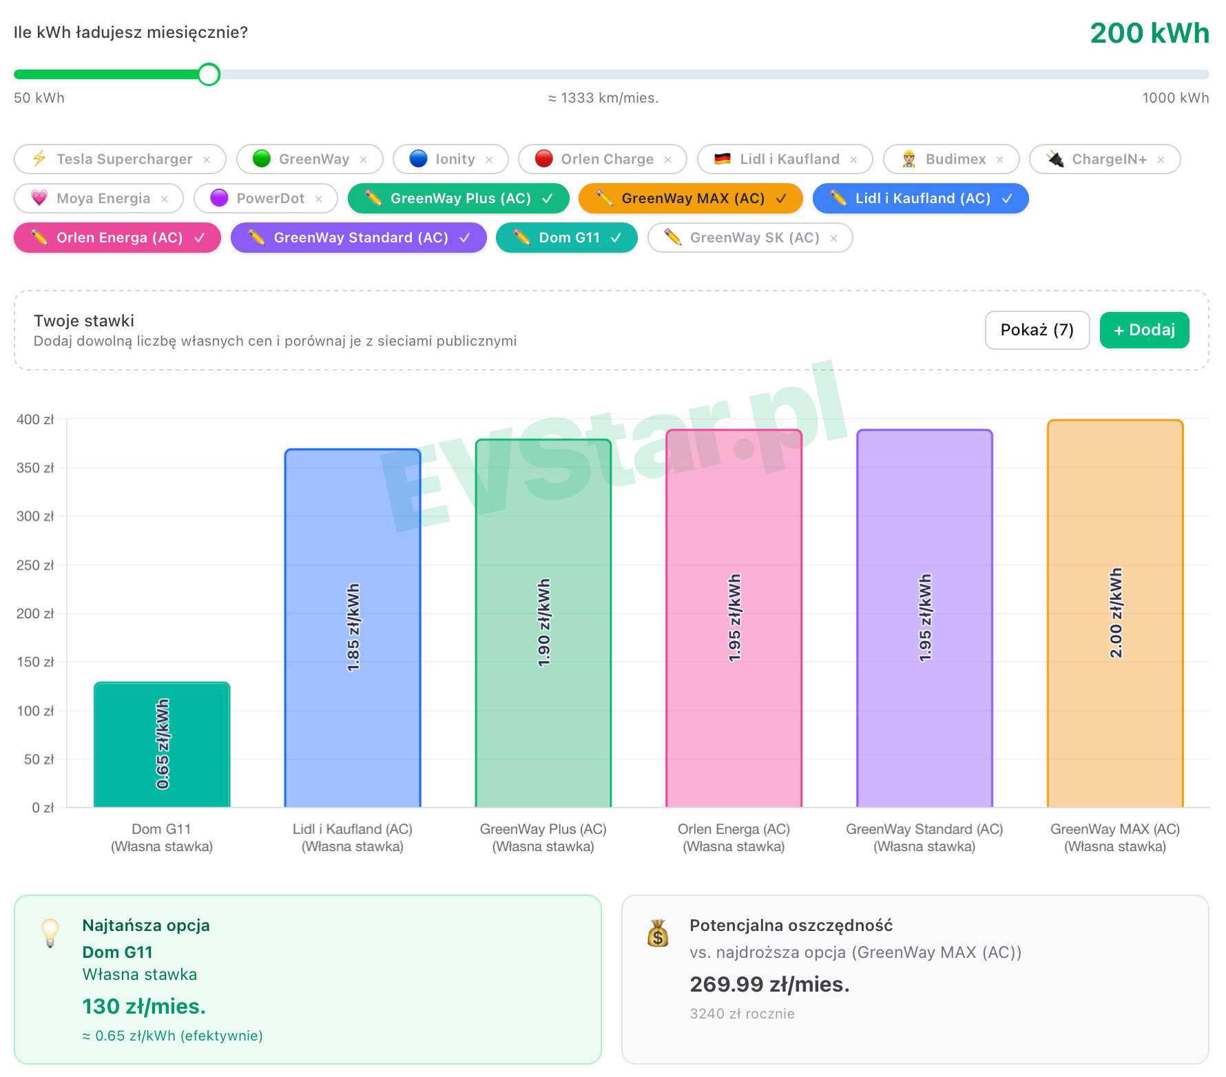Click the pink Orlen Energa (AC) chart bar
This screenshot has height=1077, width=1226.
click(x=734, y=618)
